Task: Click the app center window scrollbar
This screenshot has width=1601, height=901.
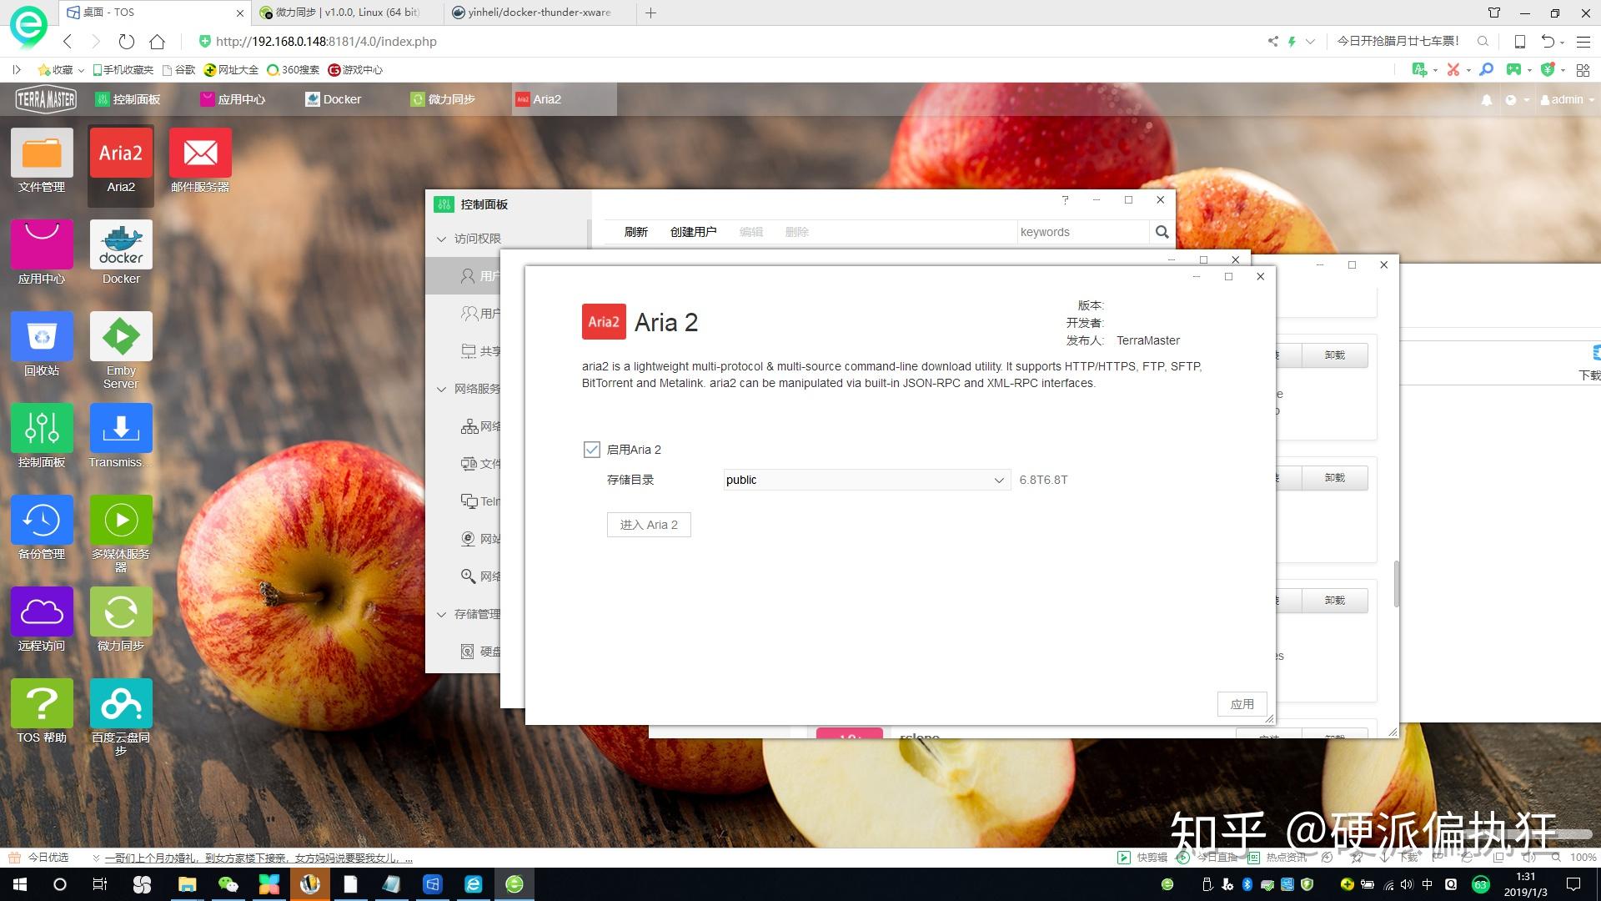Action: pyautogui.click(x=1396, y=584)
